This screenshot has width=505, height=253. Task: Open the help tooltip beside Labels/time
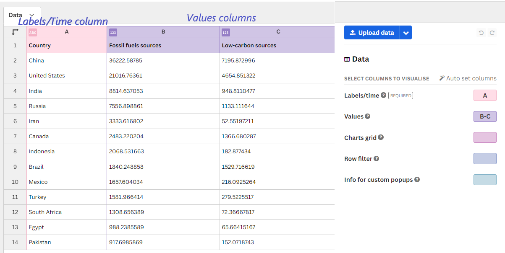tap(383, 95)
